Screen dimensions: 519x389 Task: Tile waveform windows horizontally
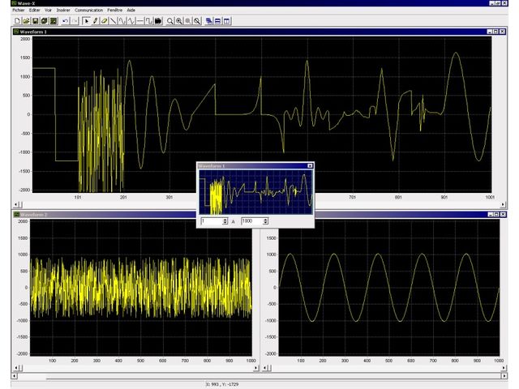tap(218, 21)
